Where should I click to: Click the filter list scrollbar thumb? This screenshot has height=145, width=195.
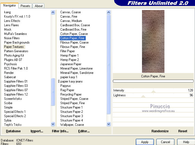tap(108, 64)
